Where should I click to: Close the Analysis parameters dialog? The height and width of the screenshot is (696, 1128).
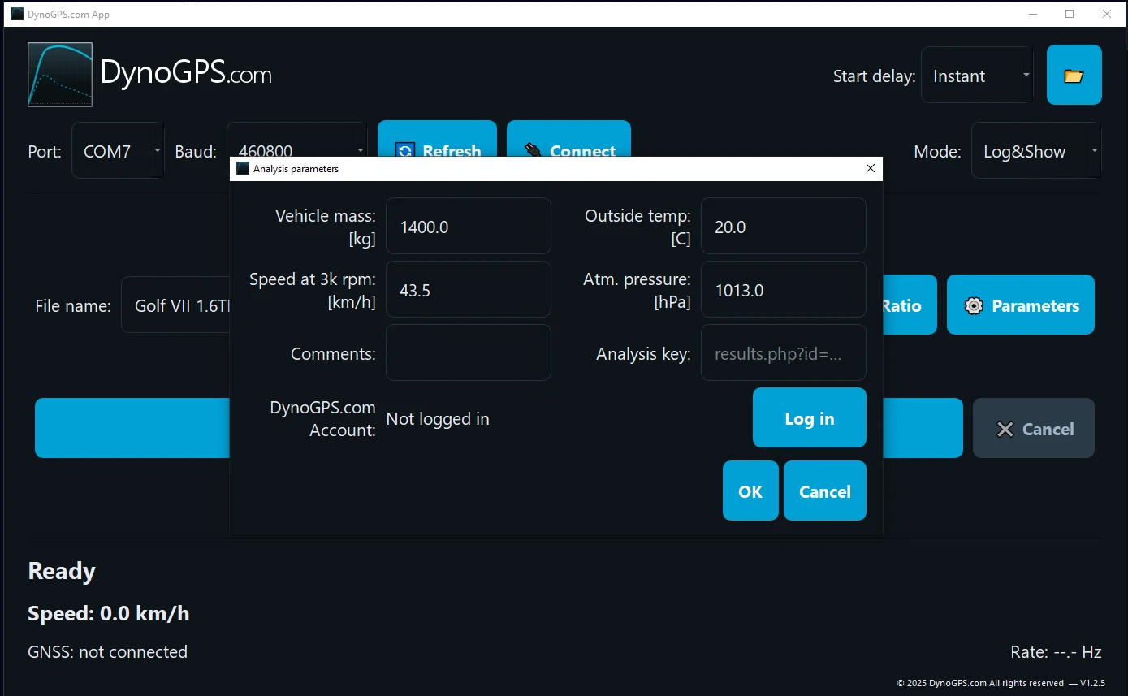click(870, 168)
